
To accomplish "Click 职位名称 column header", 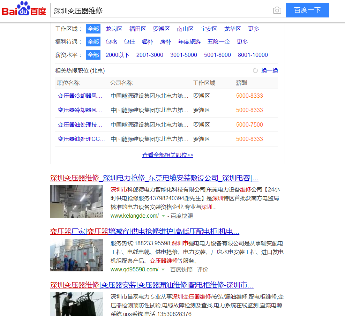I will point(68,83).
